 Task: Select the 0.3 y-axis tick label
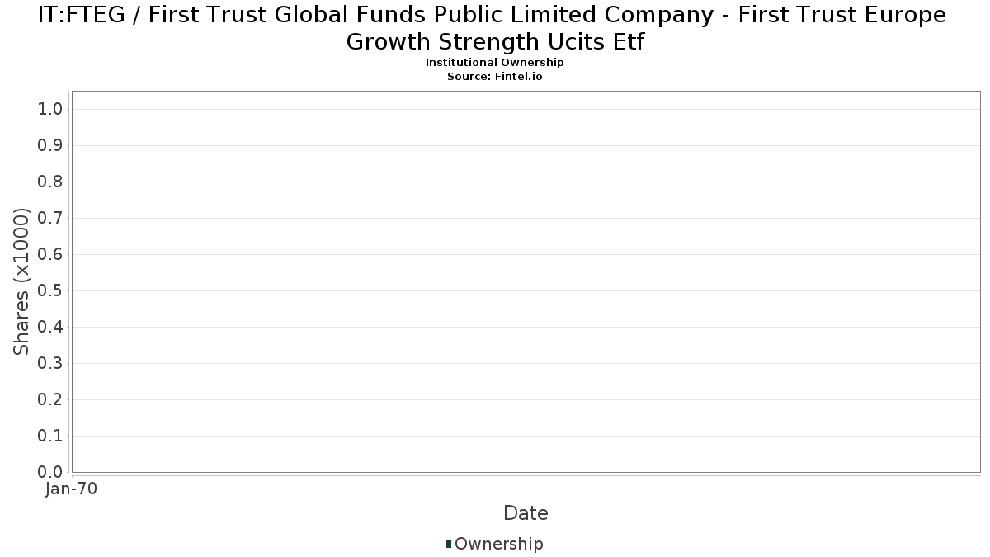tap(52, 364)
